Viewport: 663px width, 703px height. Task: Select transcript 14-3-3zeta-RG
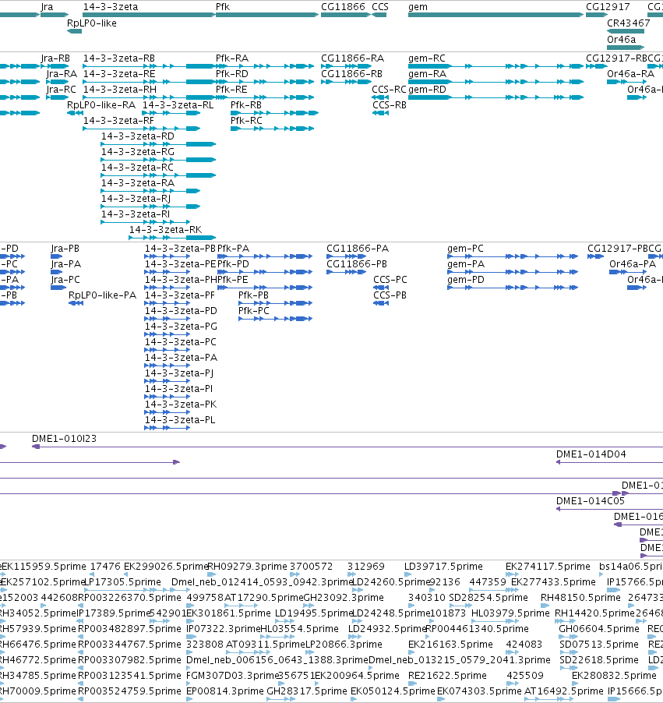(138, 152)
